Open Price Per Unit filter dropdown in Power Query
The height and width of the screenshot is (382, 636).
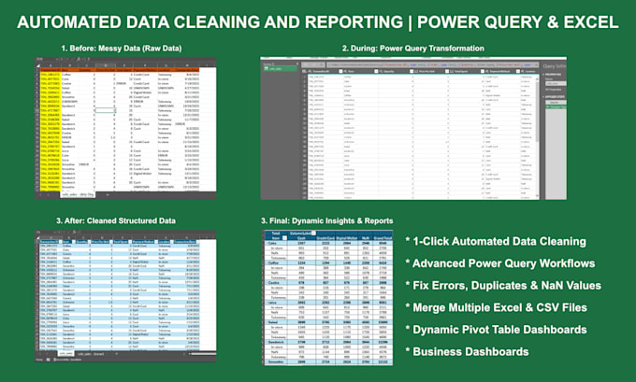[446, 71]
